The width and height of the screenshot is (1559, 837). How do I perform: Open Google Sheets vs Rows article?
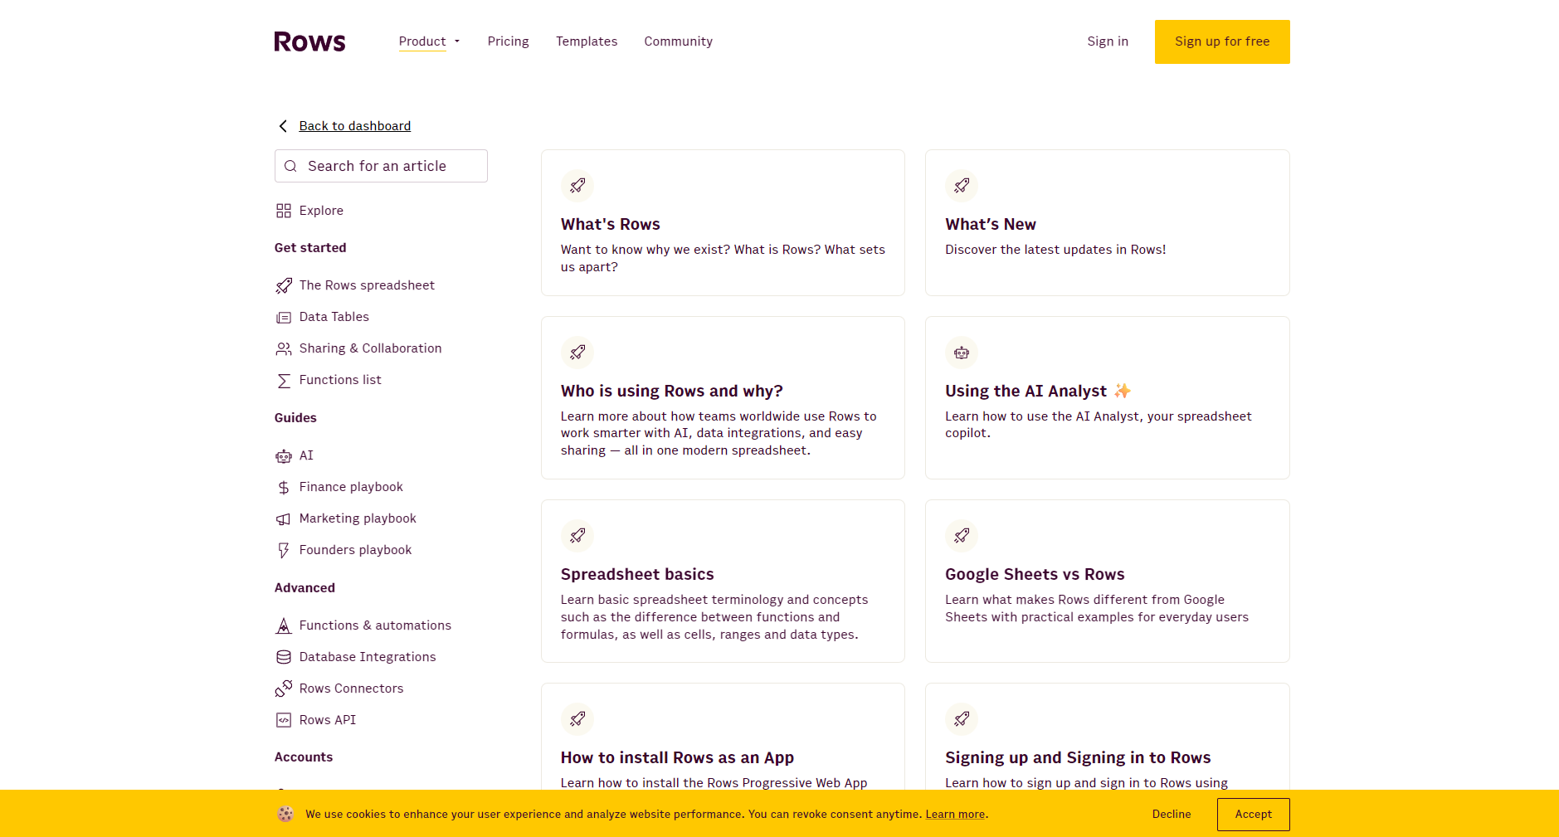point(1035,574)
